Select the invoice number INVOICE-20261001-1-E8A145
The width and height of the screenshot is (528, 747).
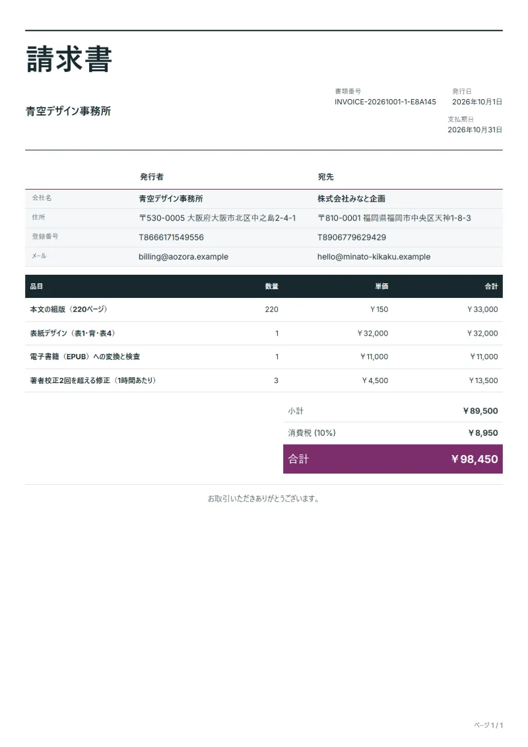385,102
